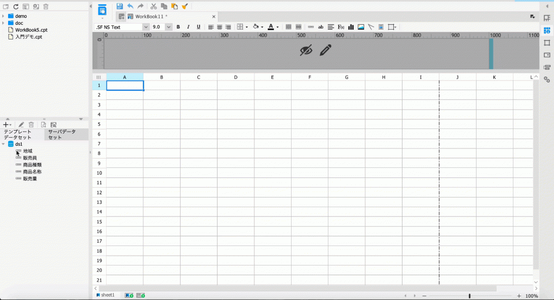The width and height of the screenshot is (554, 300).
Task: Center-align cell text
Action: [x=220, y=27]
